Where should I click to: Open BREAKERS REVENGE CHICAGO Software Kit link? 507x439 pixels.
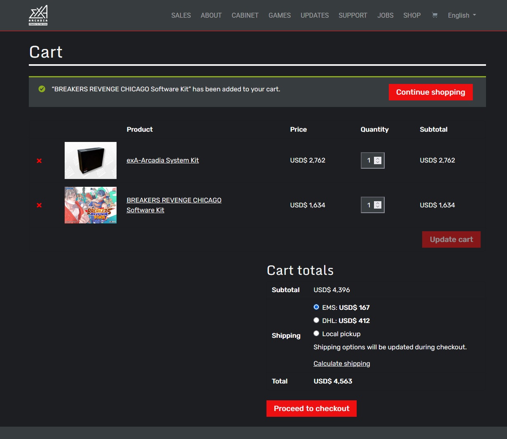coord(174,205)
